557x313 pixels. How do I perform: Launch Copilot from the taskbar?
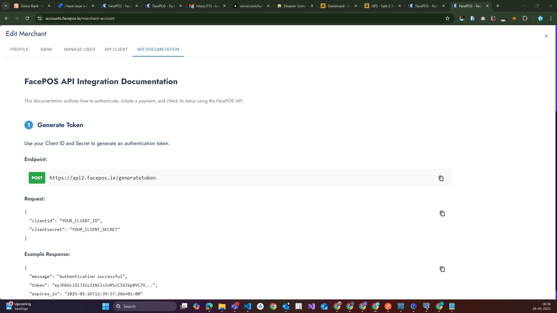(197, 306)
